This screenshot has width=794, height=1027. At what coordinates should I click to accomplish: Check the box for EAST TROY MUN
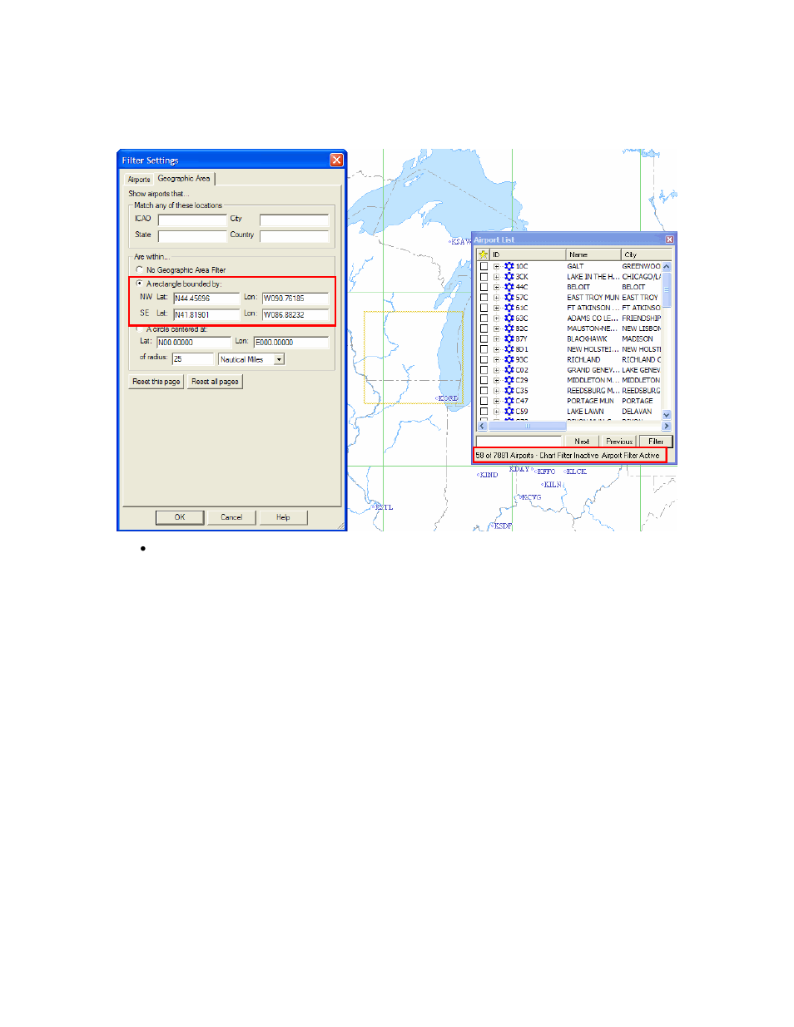[484, 298]
